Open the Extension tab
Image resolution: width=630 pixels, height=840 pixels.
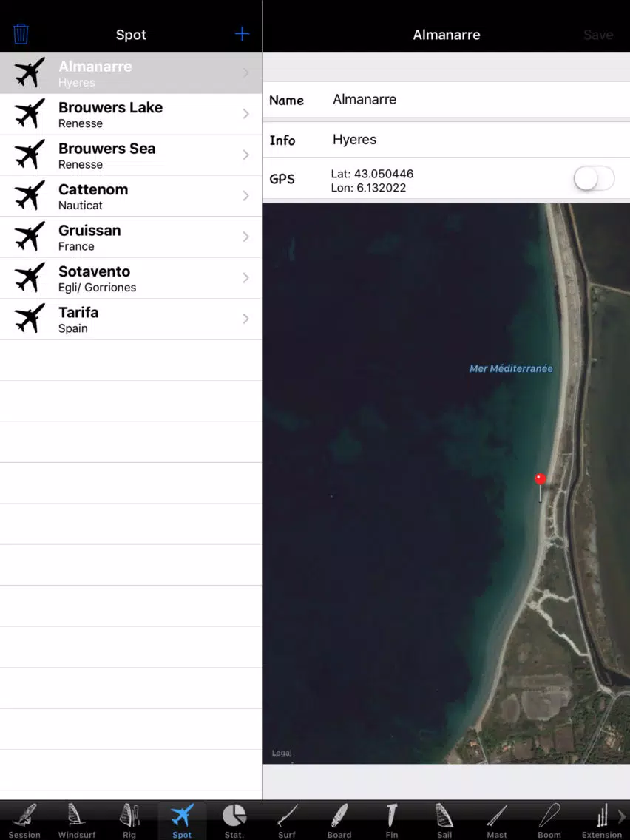[x=601, y=820]
